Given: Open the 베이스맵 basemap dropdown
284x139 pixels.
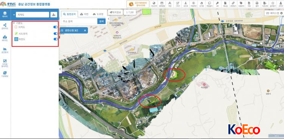Looking at the screenshot, I should click(274, 13).
